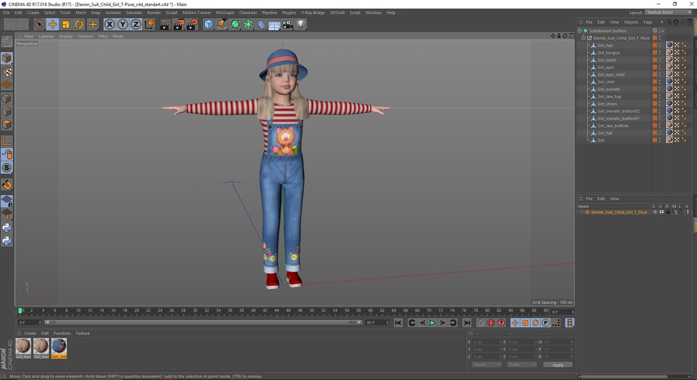697x380 pixels.
Task: Add a Subdivision Surface generator
Action: click(x=235, y=24)
